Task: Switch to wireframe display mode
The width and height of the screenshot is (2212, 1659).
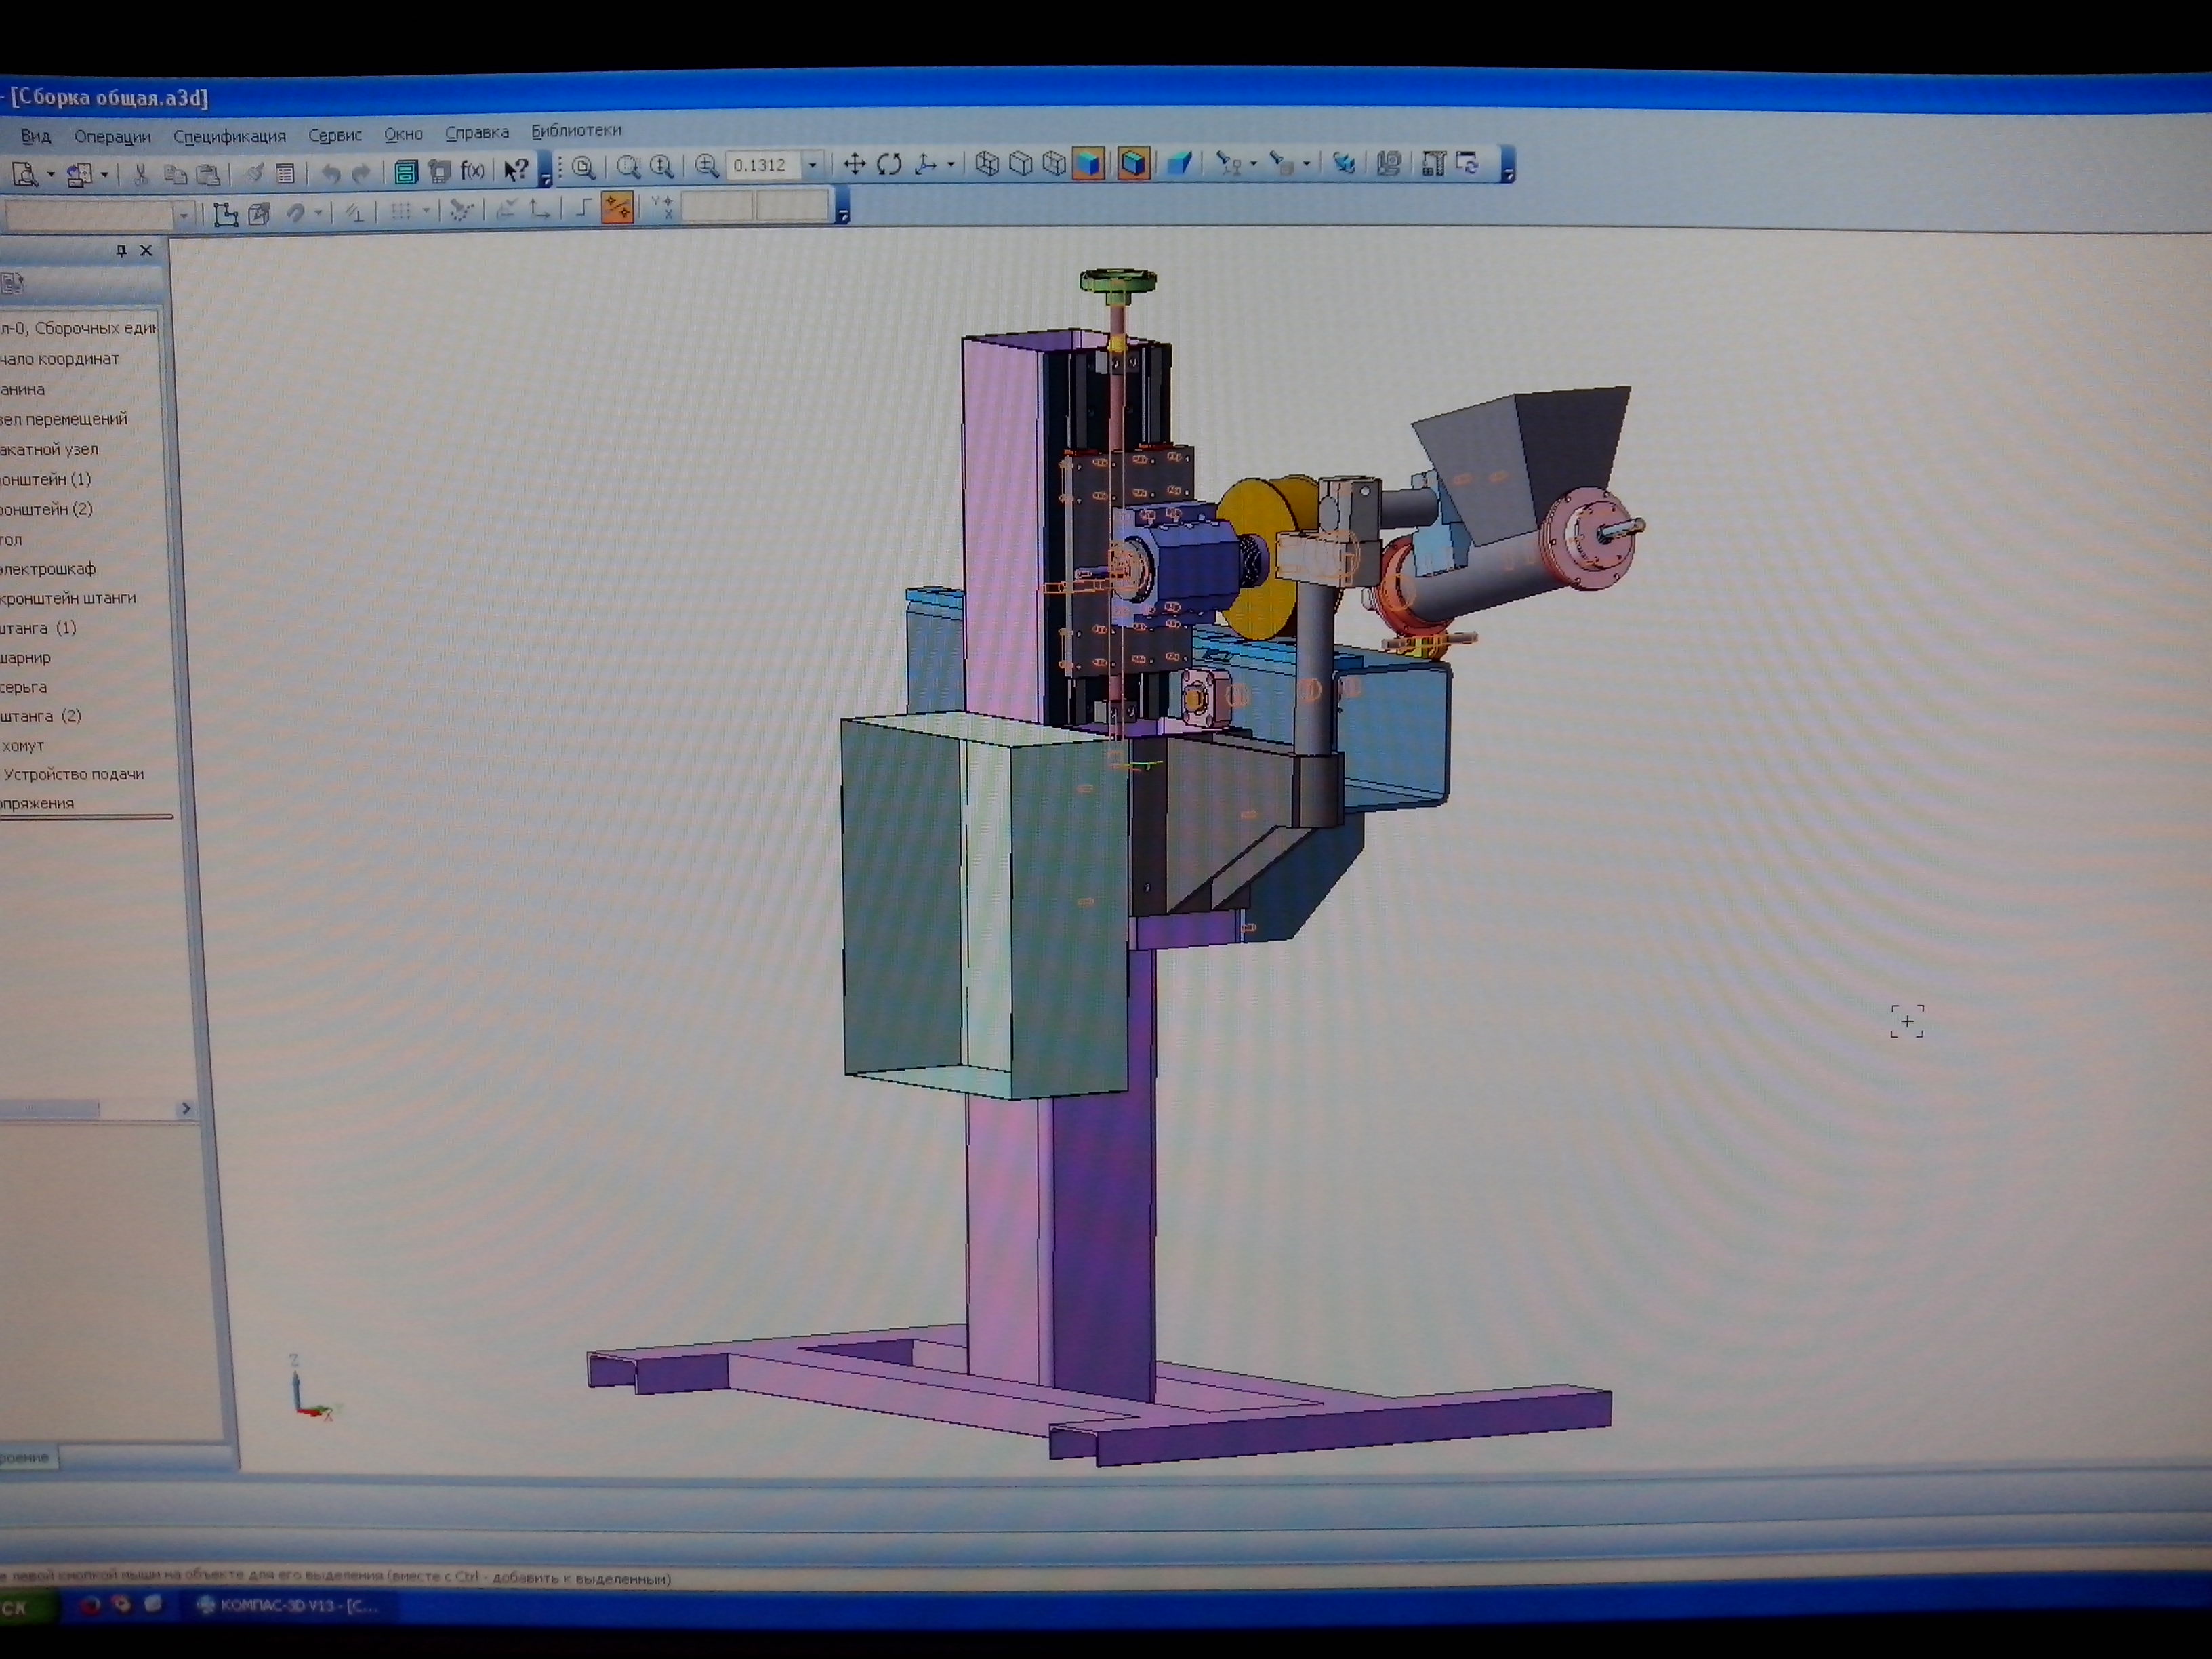Action: coord(987,164)
